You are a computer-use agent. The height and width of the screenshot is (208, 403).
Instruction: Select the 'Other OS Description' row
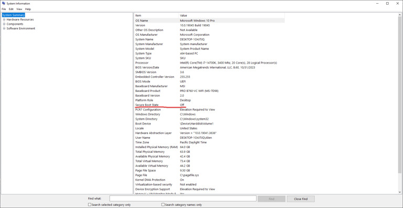[209, 30]
